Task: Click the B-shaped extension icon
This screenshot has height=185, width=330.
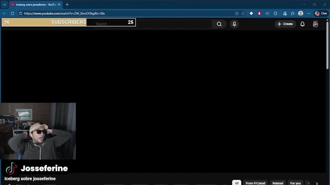Action: point(251,13)
